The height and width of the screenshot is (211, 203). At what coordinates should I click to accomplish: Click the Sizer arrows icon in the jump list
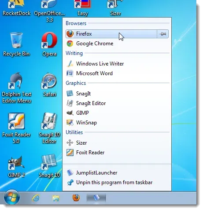[70, 143]
